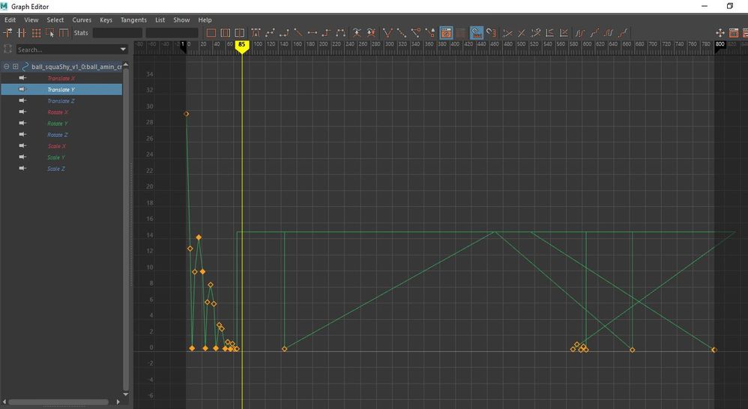Enable stacked curve display
The height and width of the screenshot is (409, 748).
click(x=549, y=33)
